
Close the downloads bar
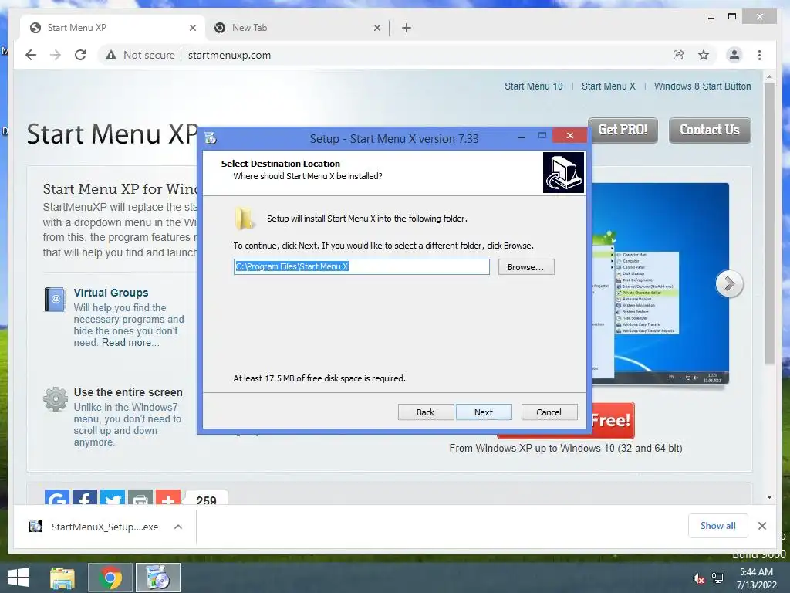tap(761, 526)
